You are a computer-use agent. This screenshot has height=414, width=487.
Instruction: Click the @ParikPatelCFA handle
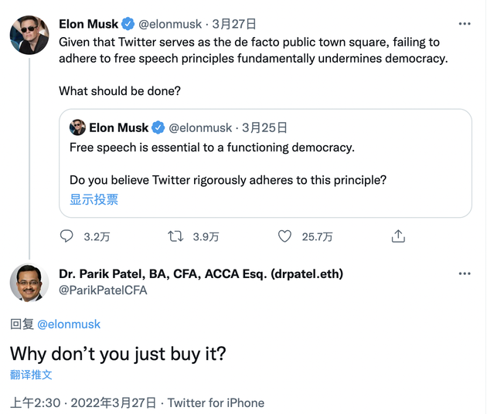tap(103, 290)
